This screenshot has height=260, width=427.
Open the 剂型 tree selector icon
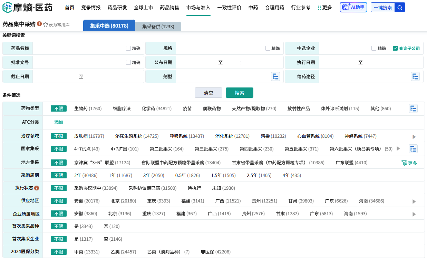click(275, 76)
